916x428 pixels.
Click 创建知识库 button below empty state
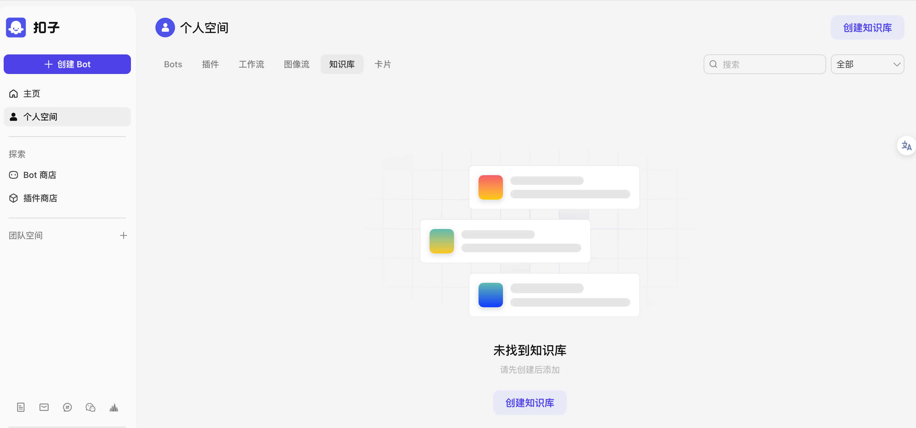point(530,402)
